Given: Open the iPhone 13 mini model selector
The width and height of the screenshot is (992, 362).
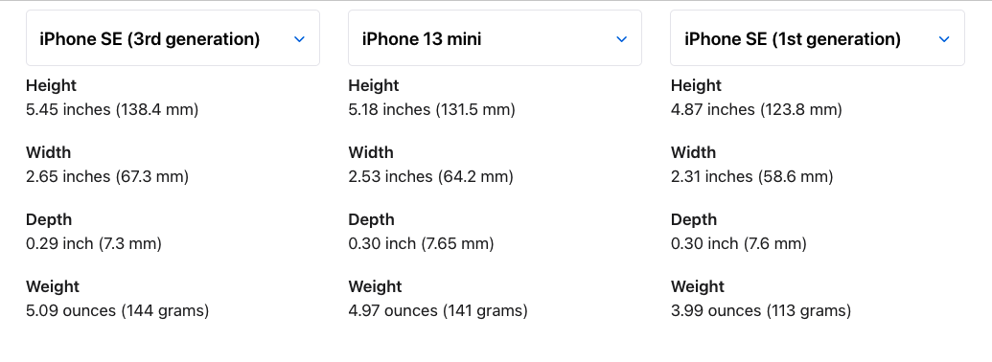Looking at the screenshot, I should point(495,38).
